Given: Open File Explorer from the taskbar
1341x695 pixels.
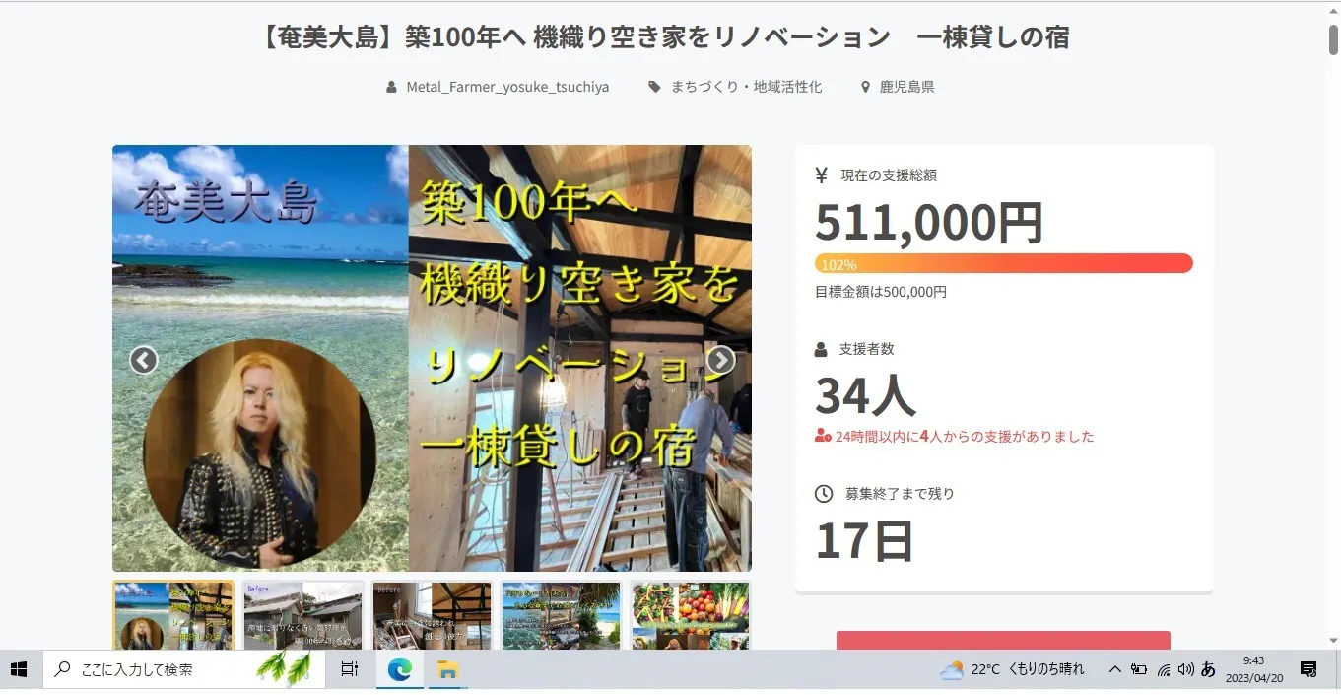Looking at the screenshot, I should (x=448, y=669).
